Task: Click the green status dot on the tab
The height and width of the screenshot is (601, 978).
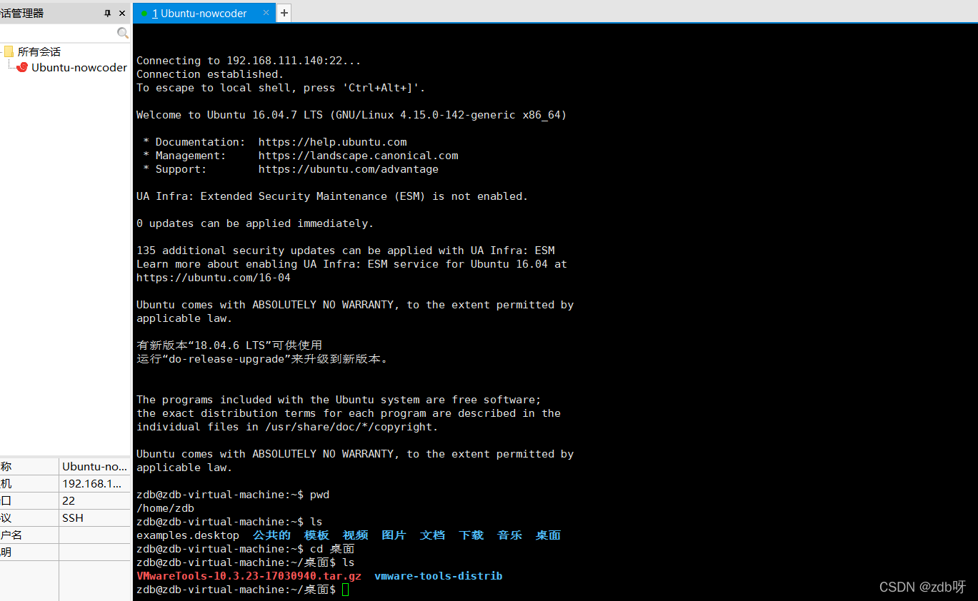Action: click(144, 13)
